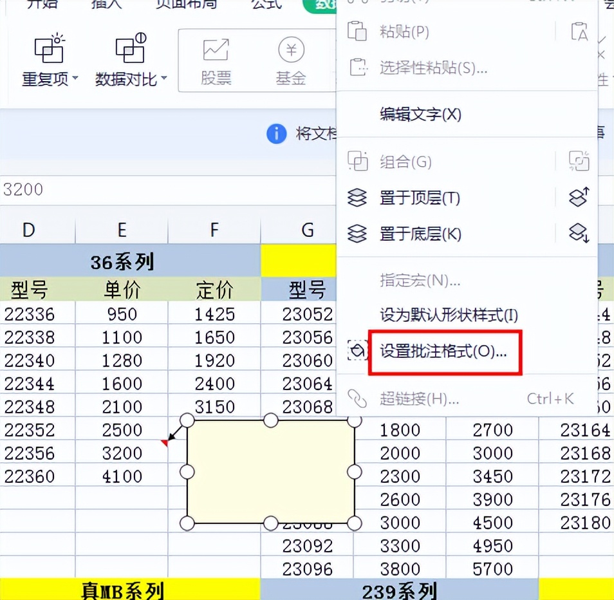Click cell with value 4950

tap(492, 545)
